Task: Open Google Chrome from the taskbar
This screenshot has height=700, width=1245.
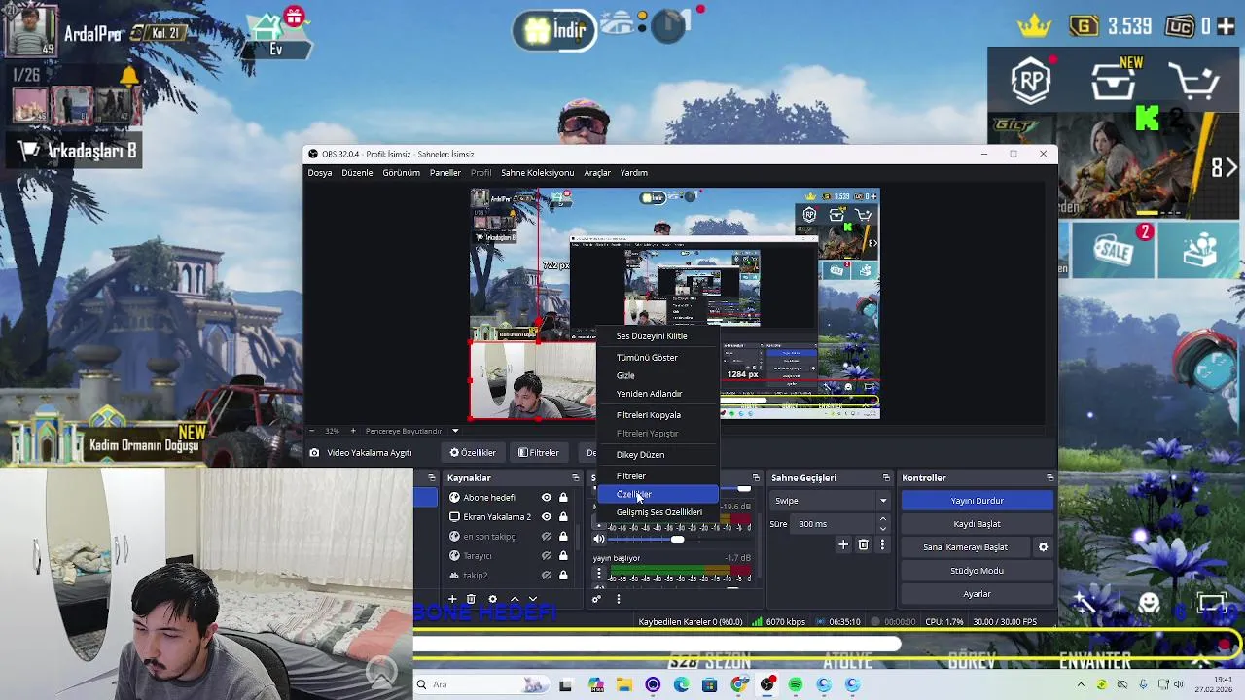Action: (739, 685)
